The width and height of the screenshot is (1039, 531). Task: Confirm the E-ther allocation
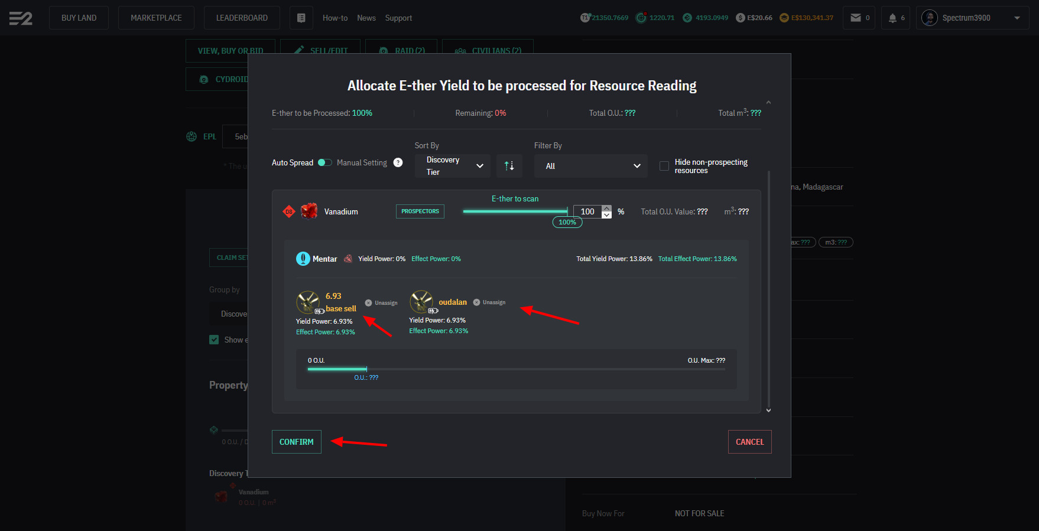point(296,442)
